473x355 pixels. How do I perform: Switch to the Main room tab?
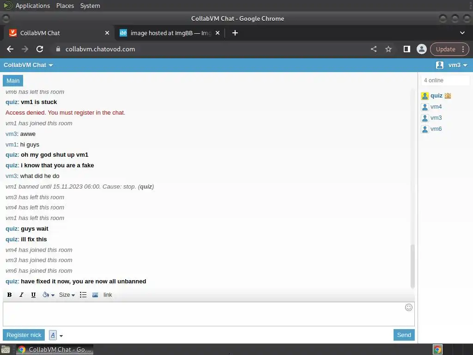13,80
